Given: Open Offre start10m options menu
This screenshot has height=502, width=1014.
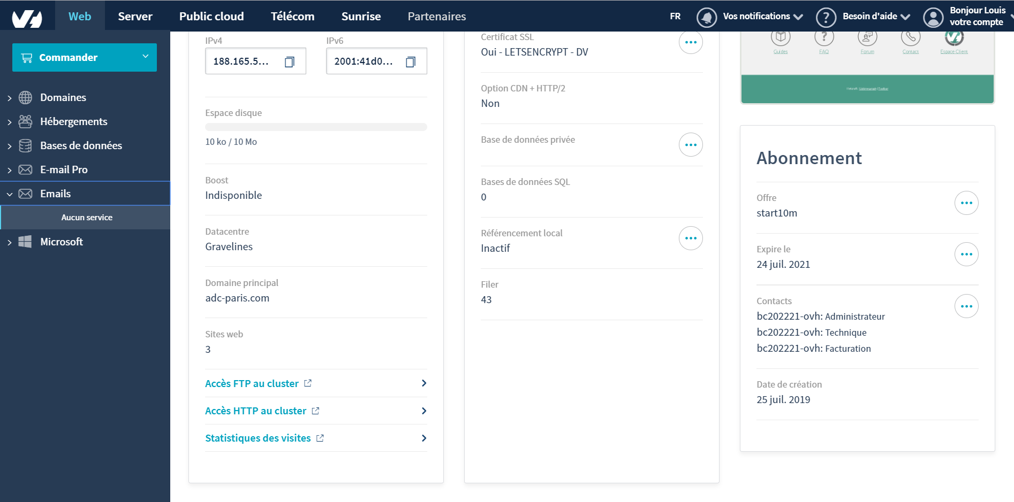Looking at the screenshot, I should pyautogui.click(x=966, y=203).
